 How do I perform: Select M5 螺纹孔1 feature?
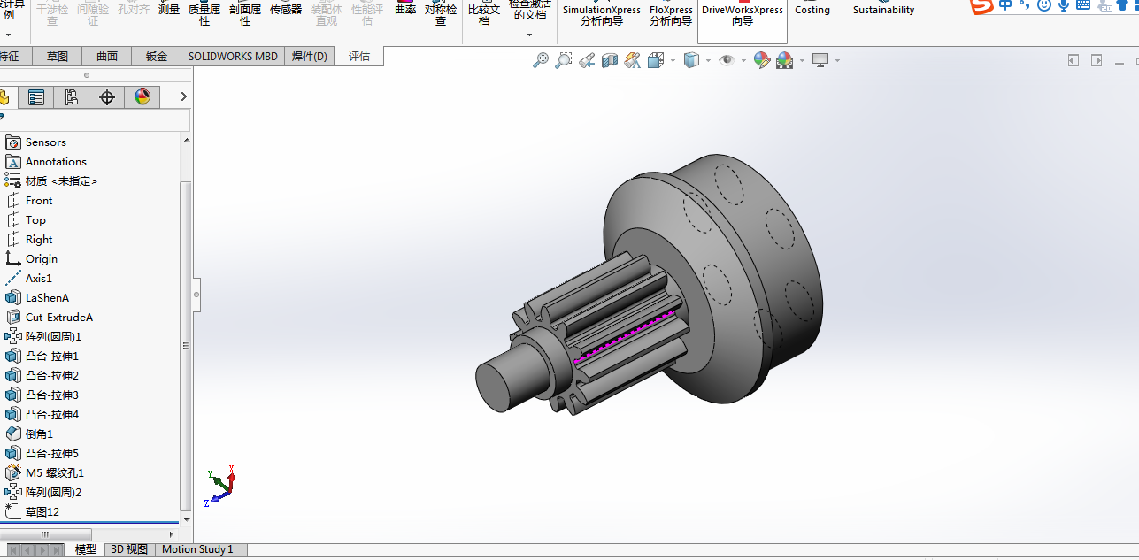(54, 473)
